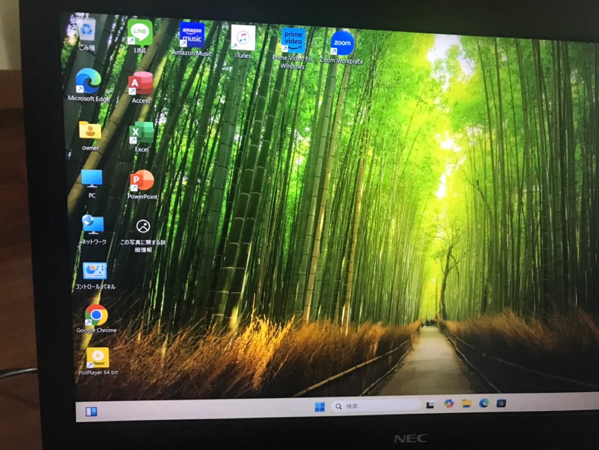Screen dimensions: 599x450
Task: Launch Amazon Music from the desktop
Action: click(x=192, y=35)
